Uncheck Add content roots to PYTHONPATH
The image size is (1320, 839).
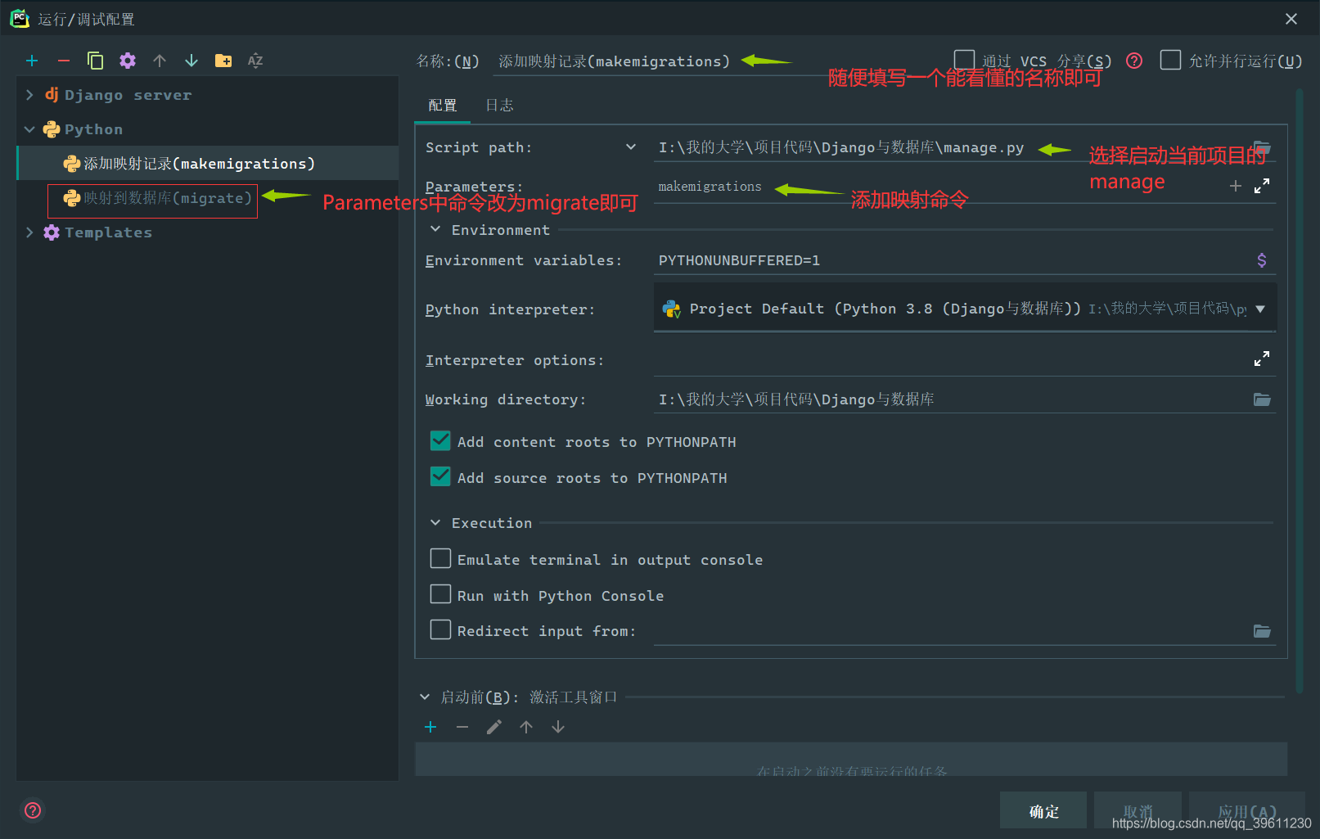click(440, 441)
